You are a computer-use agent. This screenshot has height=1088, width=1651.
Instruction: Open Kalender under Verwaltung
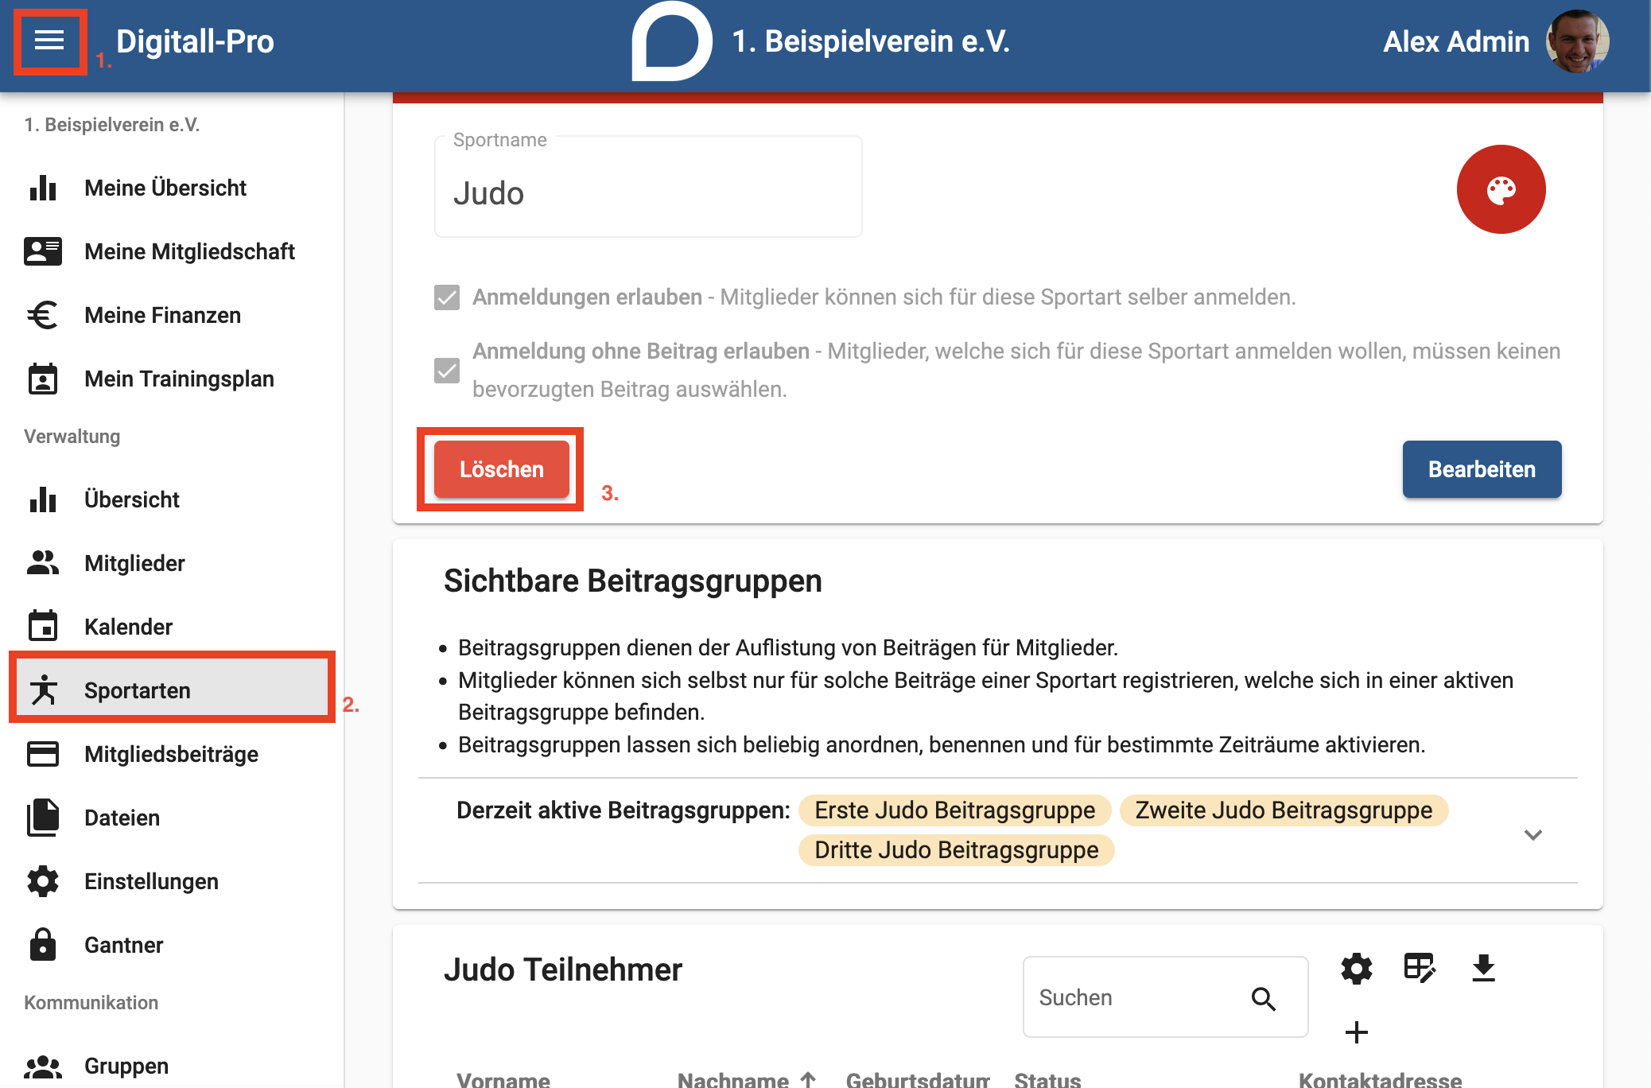click(x=172, y=627)
